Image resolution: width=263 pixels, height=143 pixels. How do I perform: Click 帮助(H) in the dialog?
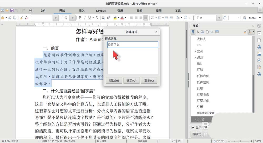(x=114, y=80)
